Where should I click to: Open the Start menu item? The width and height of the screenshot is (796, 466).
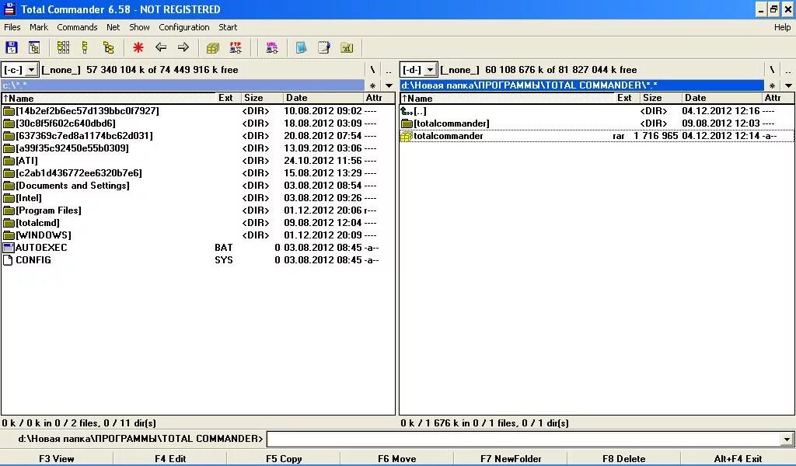click(228, 27)
